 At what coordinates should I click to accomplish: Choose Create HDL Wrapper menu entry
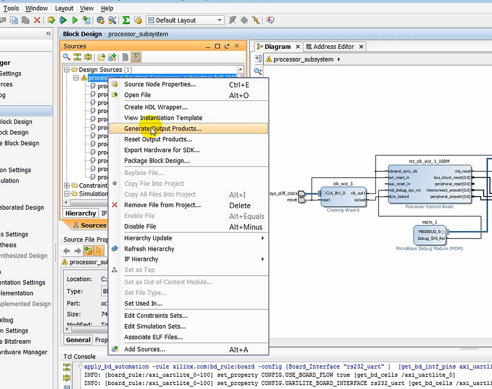pyautogui.click(x=156, y=107)
